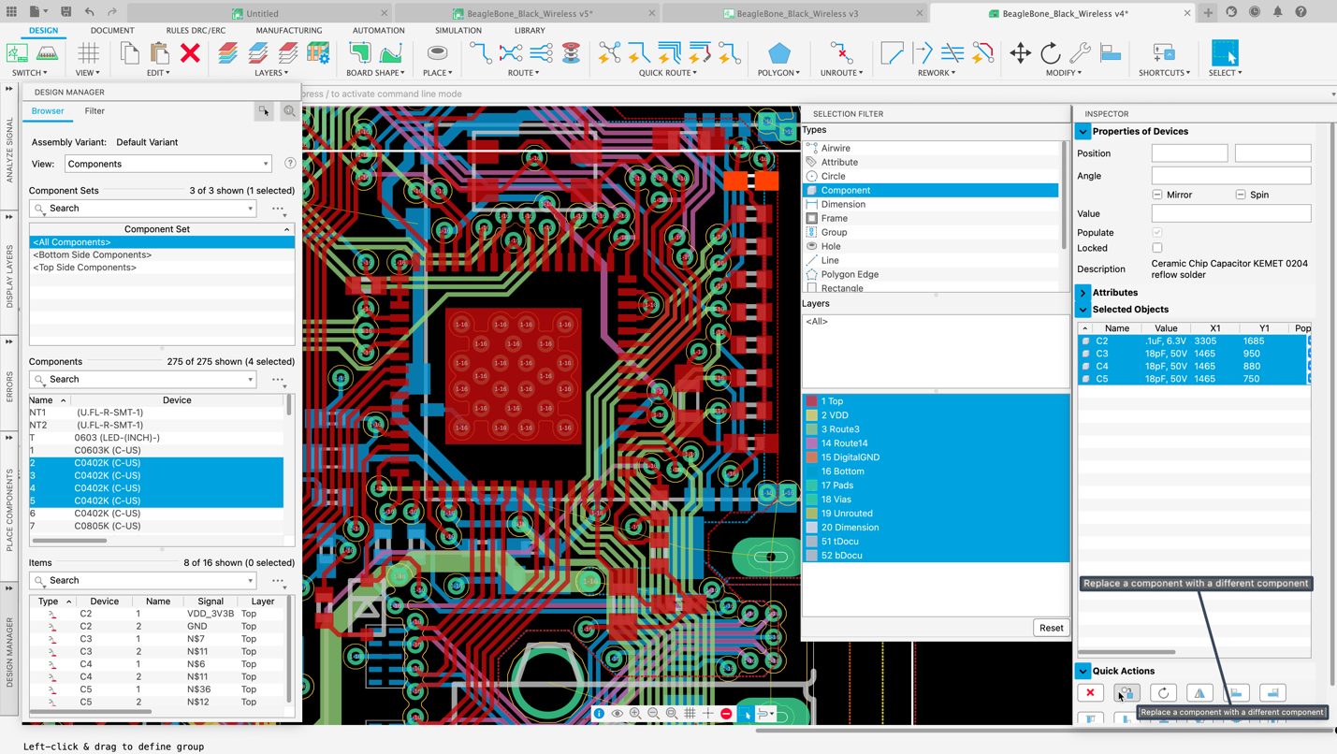Image resolution: width=1337 pixels, height=754 pixels.
Task: Toggle the Spin checkbox
Action: pyautogui.click(x=1241, y=195)
